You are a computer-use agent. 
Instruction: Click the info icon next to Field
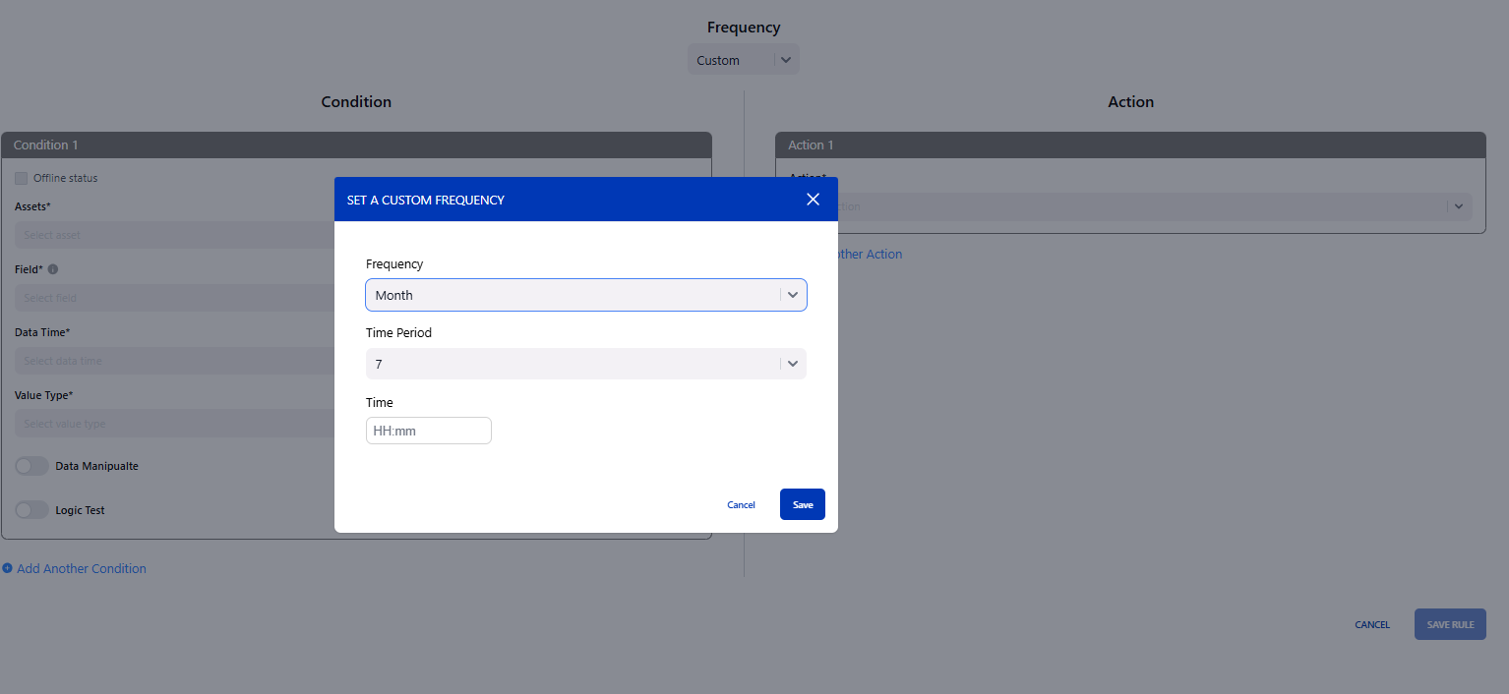pyautogui.click(x=53, y=269)
